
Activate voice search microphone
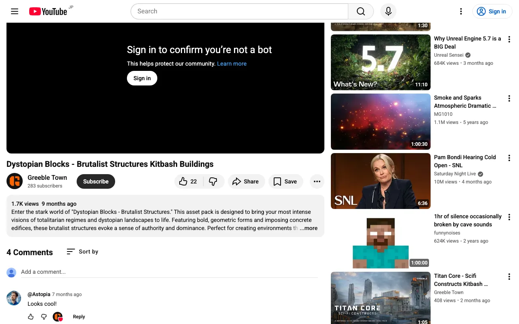coord(388,11)
